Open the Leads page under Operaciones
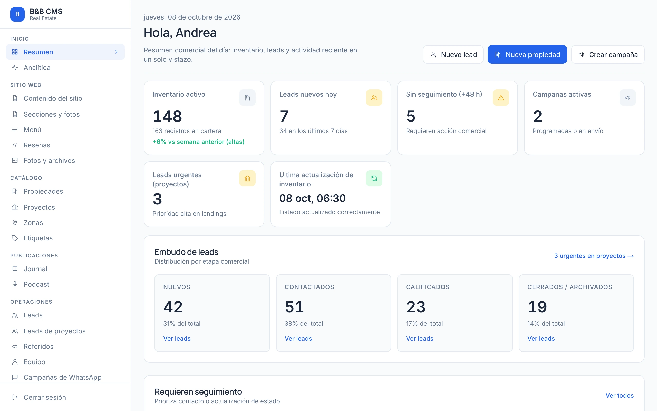Image resolution: width=657 pixels, height=411 pixels. (x=65, y=315)
